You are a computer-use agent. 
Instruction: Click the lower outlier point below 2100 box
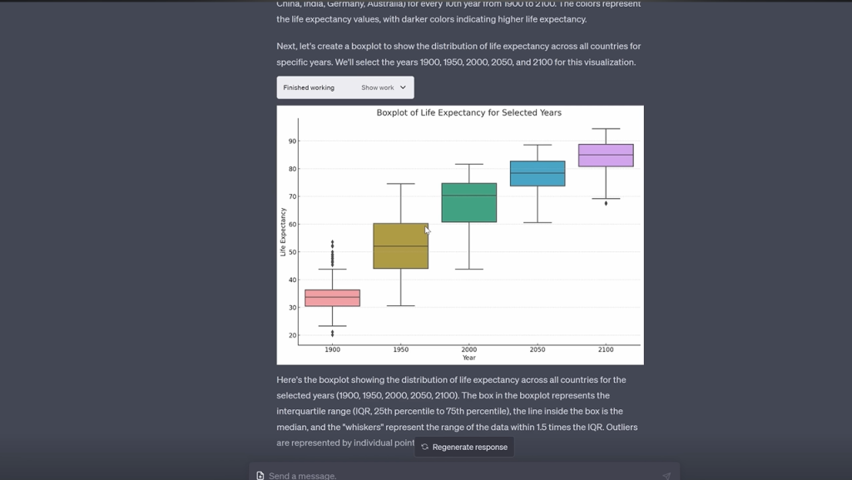coord(606,203)
